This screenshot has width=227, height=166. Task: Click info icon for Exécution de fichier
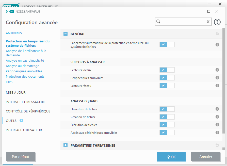tap(217, 125)
